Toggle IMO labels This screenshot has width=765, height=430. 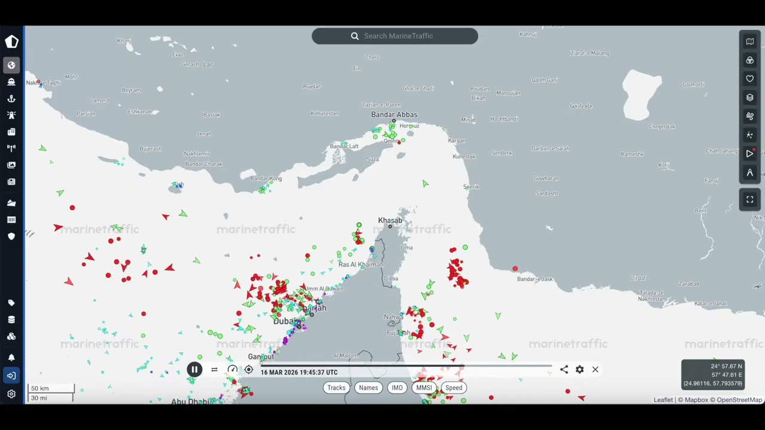point(397,388)
